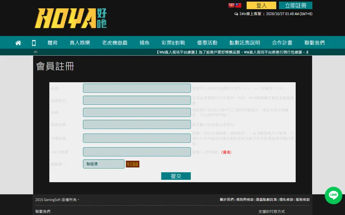345x215 pixels.
Task: Focus the mobile number input field
Action: coord(137,138)
